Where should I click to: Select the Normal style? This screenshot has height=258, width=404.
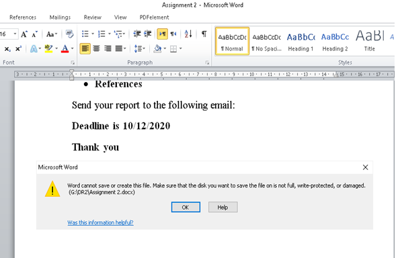coord(232,41)
